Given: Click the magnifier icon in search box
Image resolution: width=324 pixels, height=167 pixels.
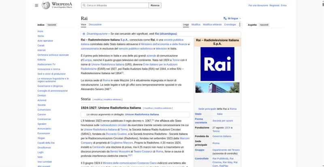Looking at the screenshot, I should click(x=84, y=5).
